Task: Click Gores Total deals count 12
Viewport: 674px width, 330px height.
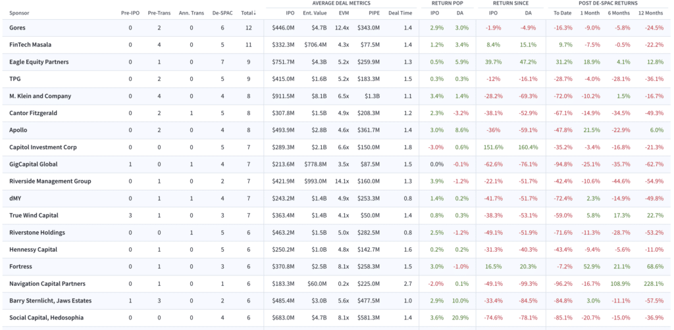Action: point(248,28)
